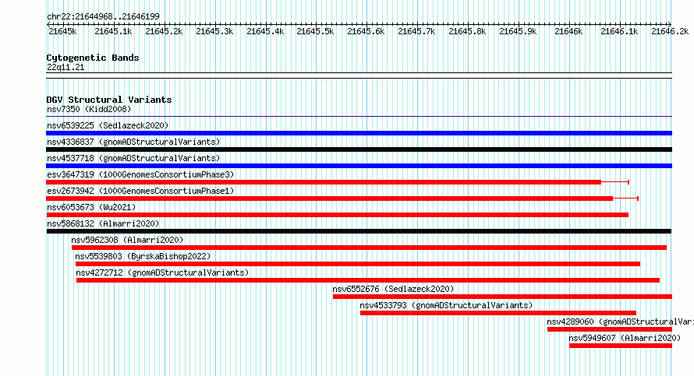Viewport: 694px width, 376px height.
Task: Click the chr22:21644968..21646199 region label
Action: 103,16
